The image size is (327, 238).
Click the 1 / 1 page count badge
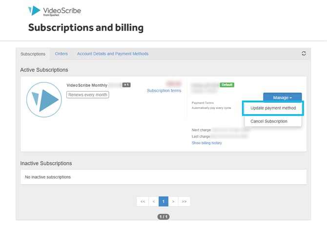[163, 217]
